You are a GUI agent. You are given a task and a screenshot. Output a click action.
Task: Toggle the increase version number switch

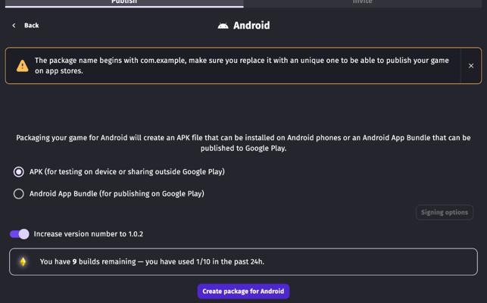pos(20,234)
